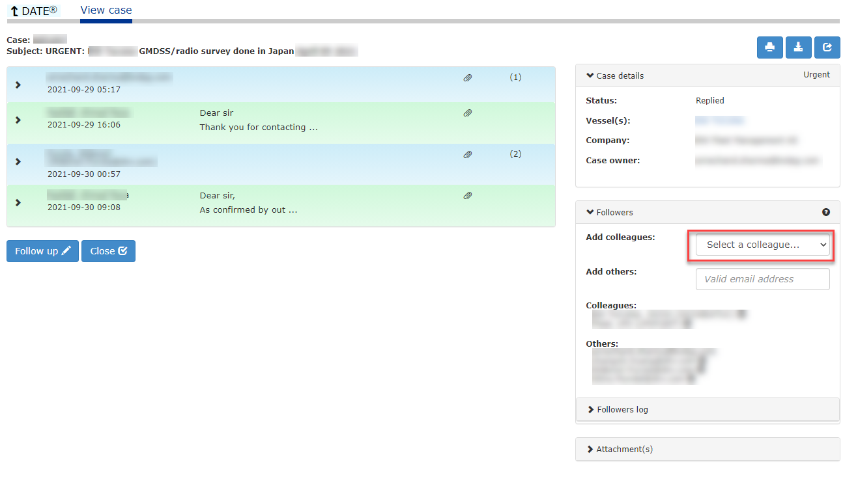Screen dimensions: 858x484
Task: Click paperclip on 2021-09-29 05:17 message
Action: pyautogui.click(x=467, y=78)
